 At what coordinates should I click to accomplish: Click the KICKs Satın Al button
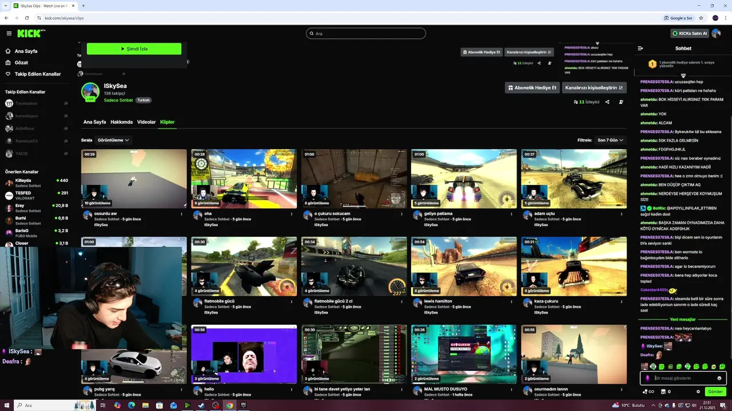tap(690, 34)
